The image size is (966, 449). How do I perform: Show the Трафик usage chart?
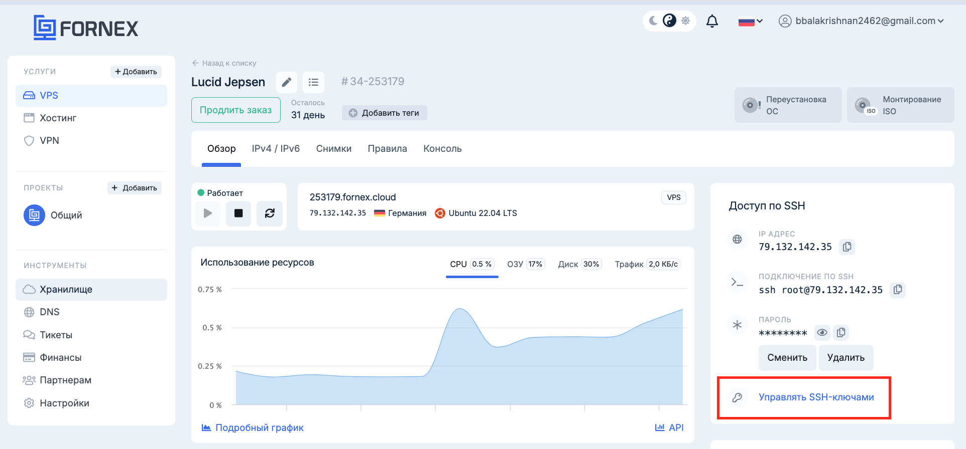tap(647, 264)
